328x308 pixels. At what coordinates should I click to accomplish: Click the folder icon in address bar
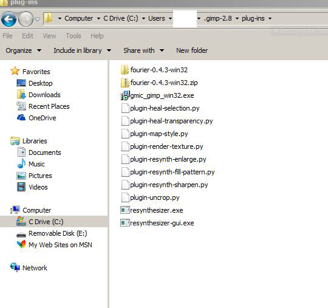click(x=49, y=18)
